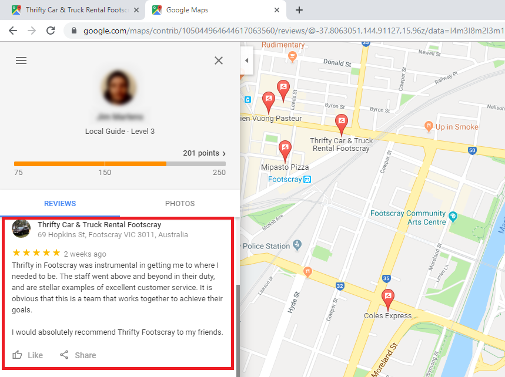505x377 pixels.
Task: Open the Google Maps hamburger menu
Action: coord(21,60)
